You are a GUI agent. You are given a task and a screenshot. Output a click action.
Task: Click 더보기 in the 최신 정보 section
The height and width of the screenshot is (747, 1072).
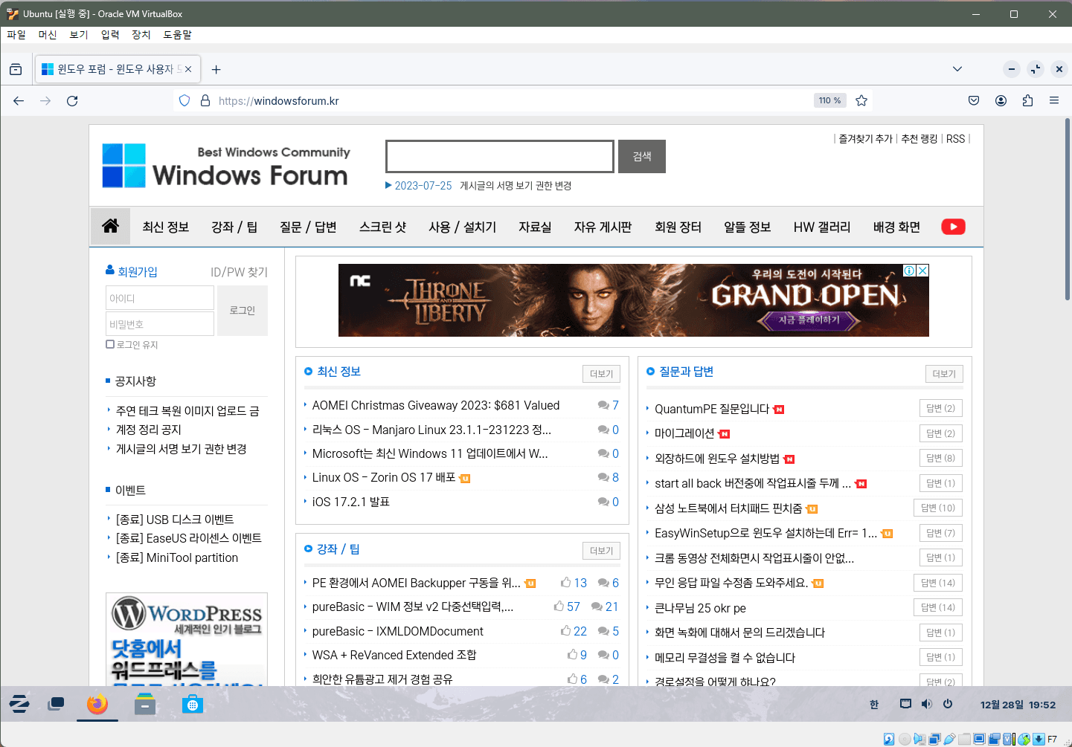[x=601, y=374]
